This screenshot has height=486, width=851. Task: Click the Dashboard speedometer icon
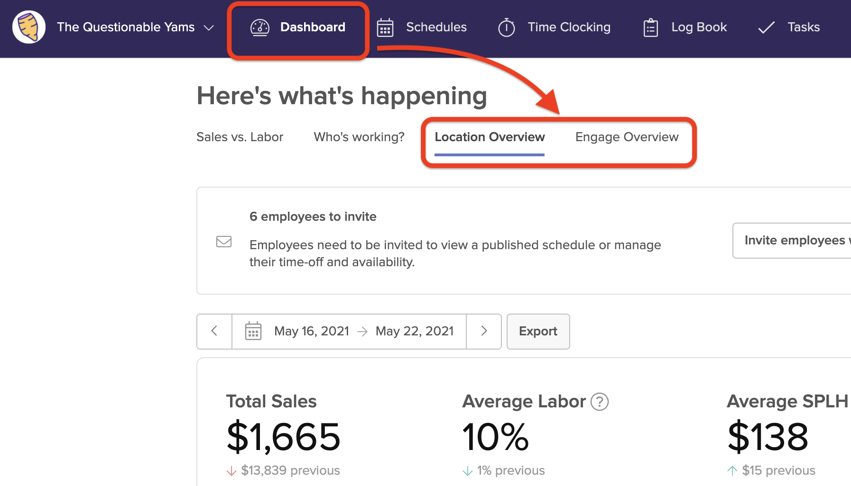coord(259,27)
